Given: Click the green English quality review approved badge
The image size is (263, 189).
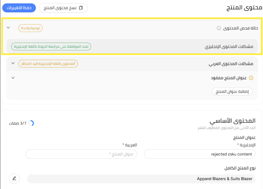Looking at the screenshot, I should click(51, 47).
